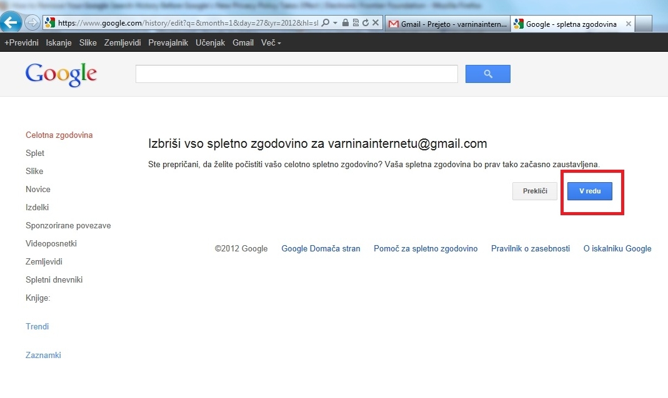Screen dimensions: 668x398
Task: Navigate back with the blue arrow
Action: [11, 22]
